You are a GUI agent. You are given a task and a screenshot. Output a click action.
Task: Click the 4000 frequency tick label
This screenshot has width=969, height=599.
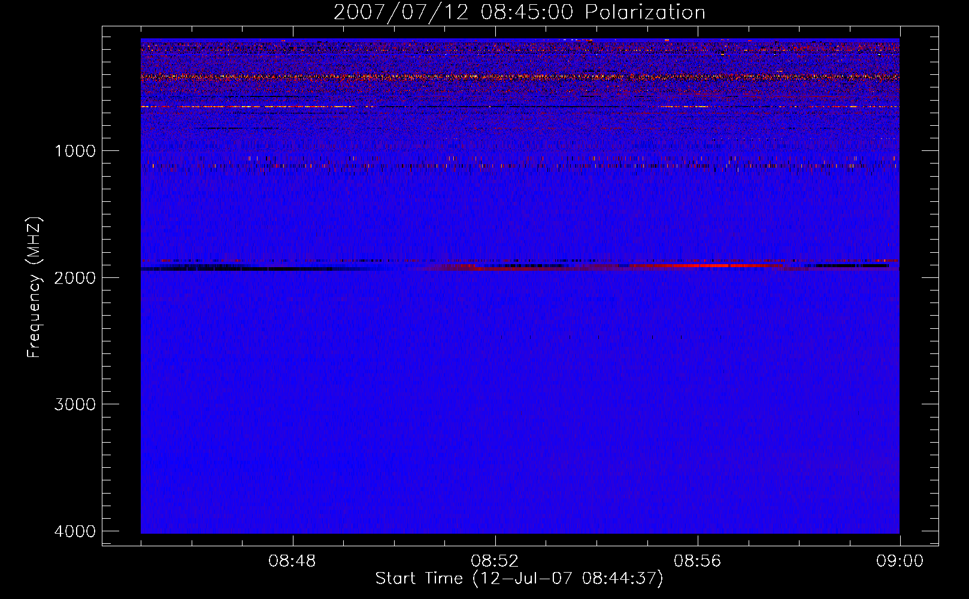coord(75,531)
